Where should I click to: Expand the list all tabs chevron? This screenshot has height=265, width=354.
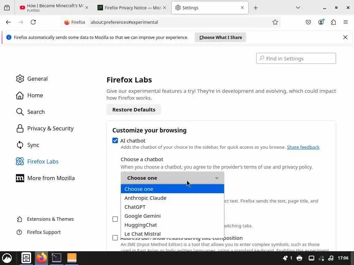(298, 8)
